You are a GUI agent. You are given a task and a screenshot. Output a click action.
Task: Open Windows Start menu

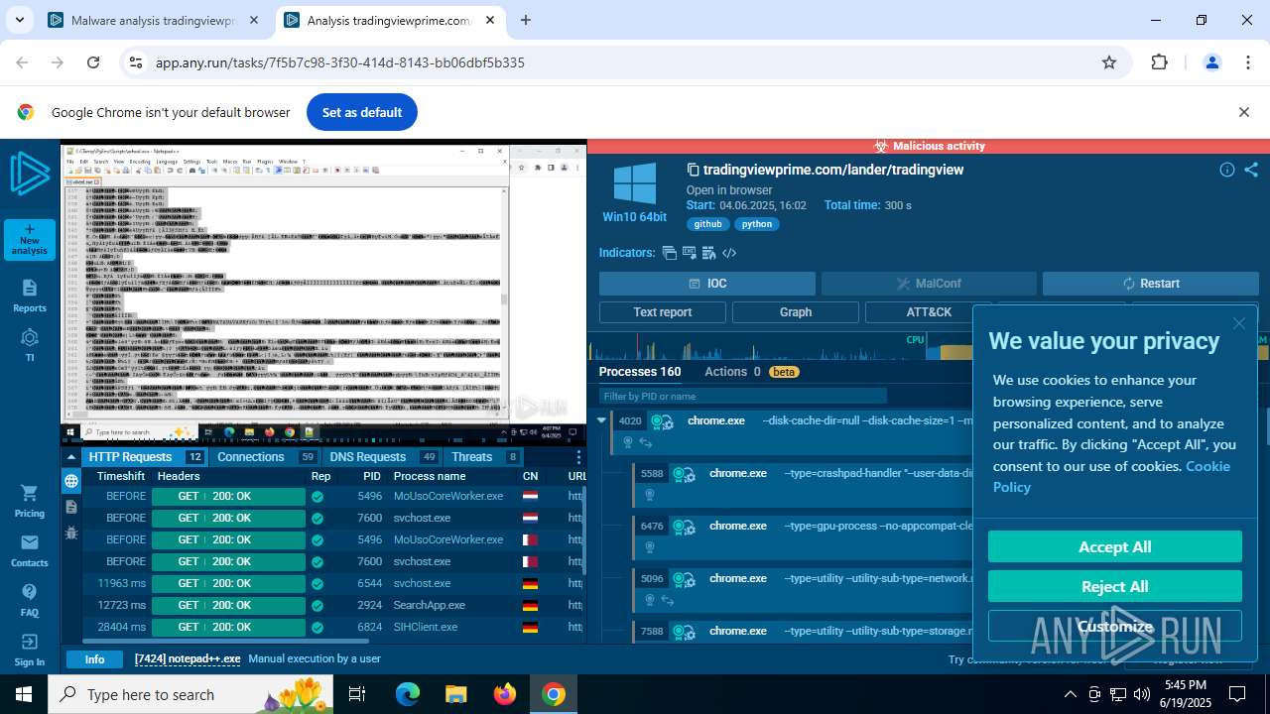point(24,694)
